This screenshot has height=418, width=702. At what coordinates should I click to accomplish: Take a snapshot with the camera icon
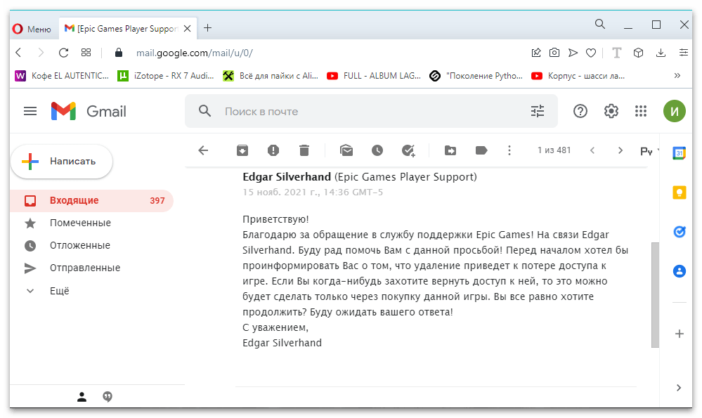point(554,53)
